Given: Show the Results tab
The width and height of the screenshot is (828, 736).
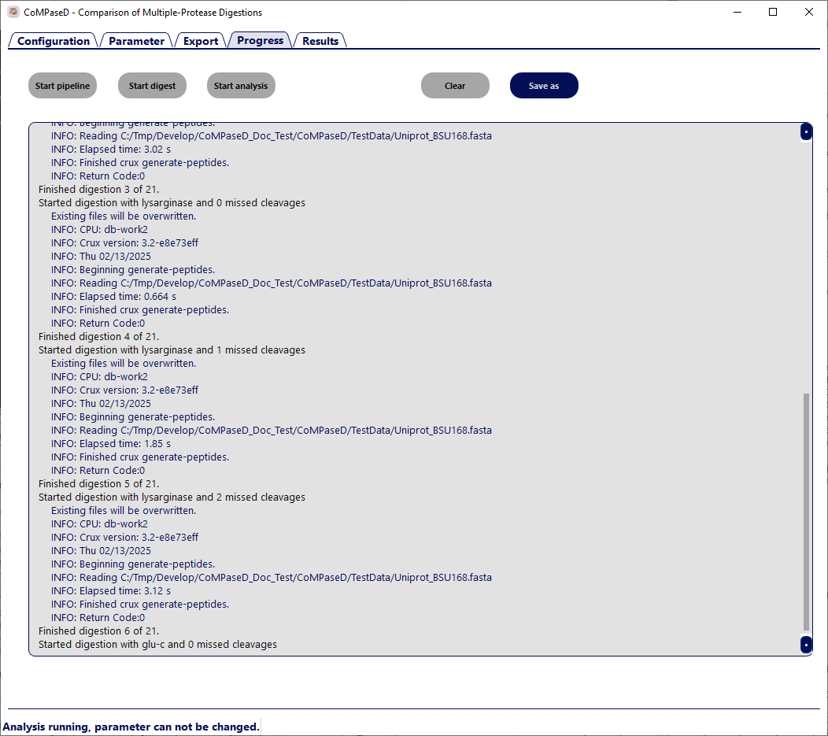Looking at the screenshot, I should coord(320,41).
